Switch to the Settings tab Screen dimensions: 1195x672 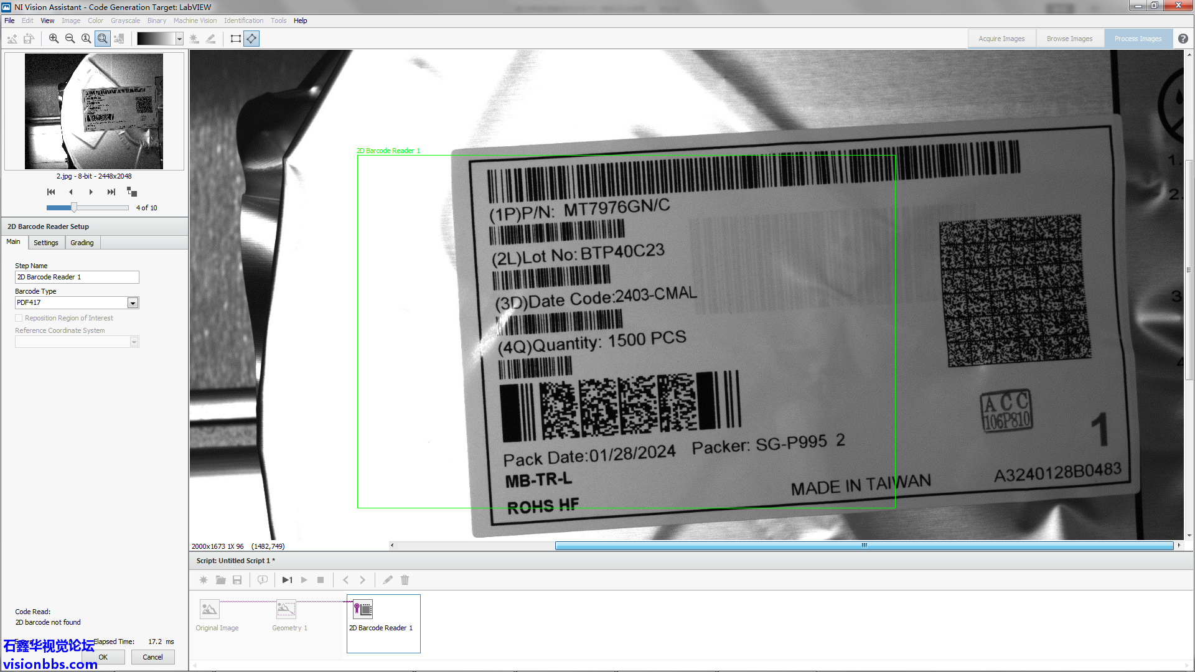(45, 243)
